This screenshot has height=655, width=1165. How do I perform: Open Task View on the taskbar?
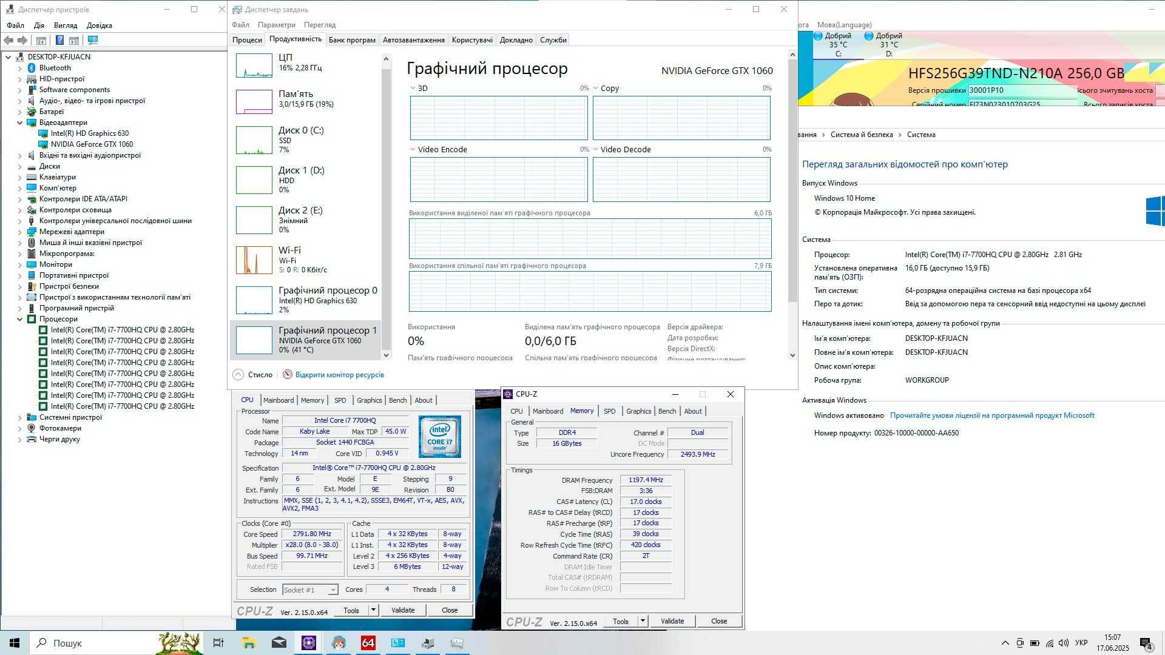click(x=218, y=643)
